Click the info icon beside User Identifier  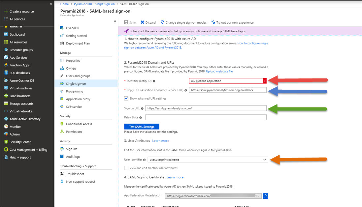click(x=144, y=160)
